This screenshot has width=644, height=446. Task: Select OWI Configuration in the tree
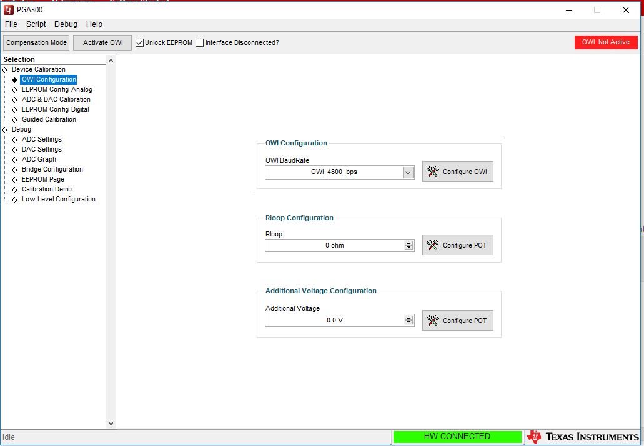pyautogui.click(x=49, y=80)
